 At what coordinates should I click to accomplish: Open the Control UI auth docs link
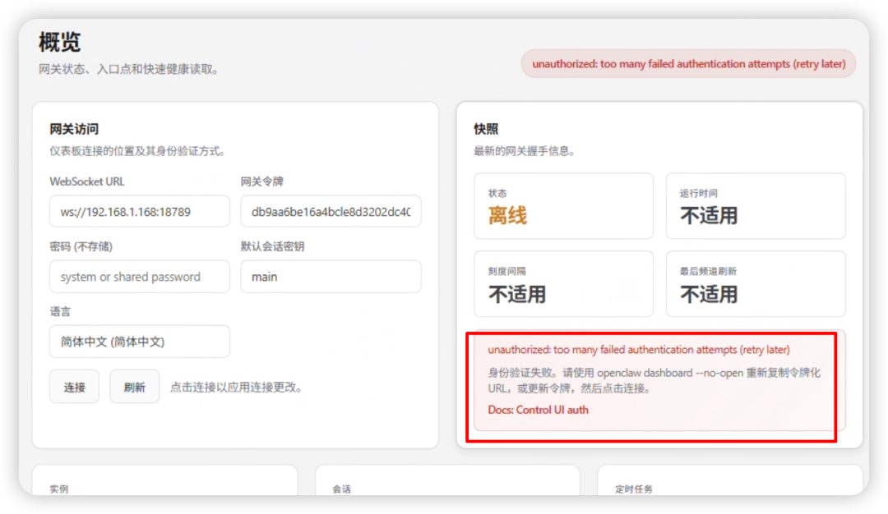point(539,411)
